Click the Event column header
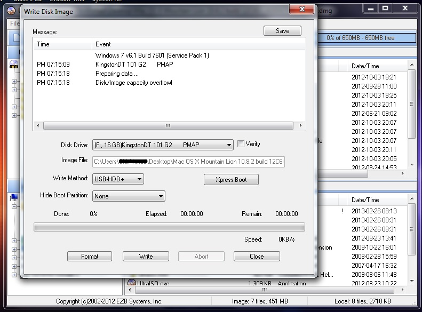Screen dimensions: 422x312 198,44
